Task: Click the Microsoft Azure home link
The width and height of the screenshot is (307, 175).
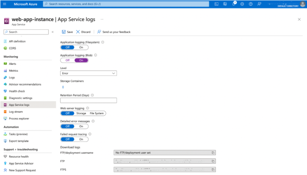Action: (x=26, y=4)
